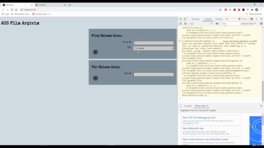Click the What's New vertical scrollbar
264x148 pixels.
tap(263, 120)
